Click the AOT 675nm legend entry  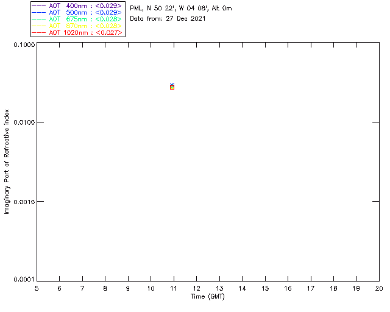[77, 19]
